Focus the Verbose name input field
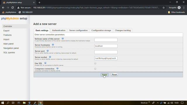Screen dimensions: 187x105 [x=106, y=40]
